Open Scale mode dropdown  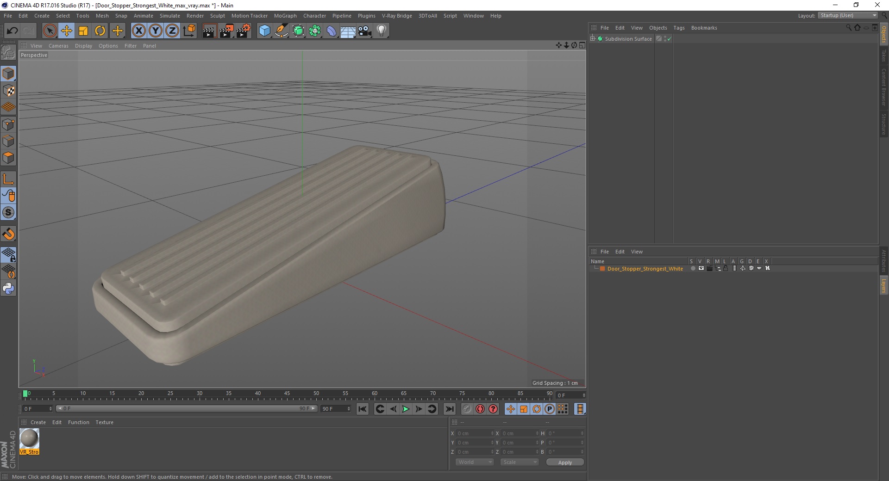(x=520, y=462)
